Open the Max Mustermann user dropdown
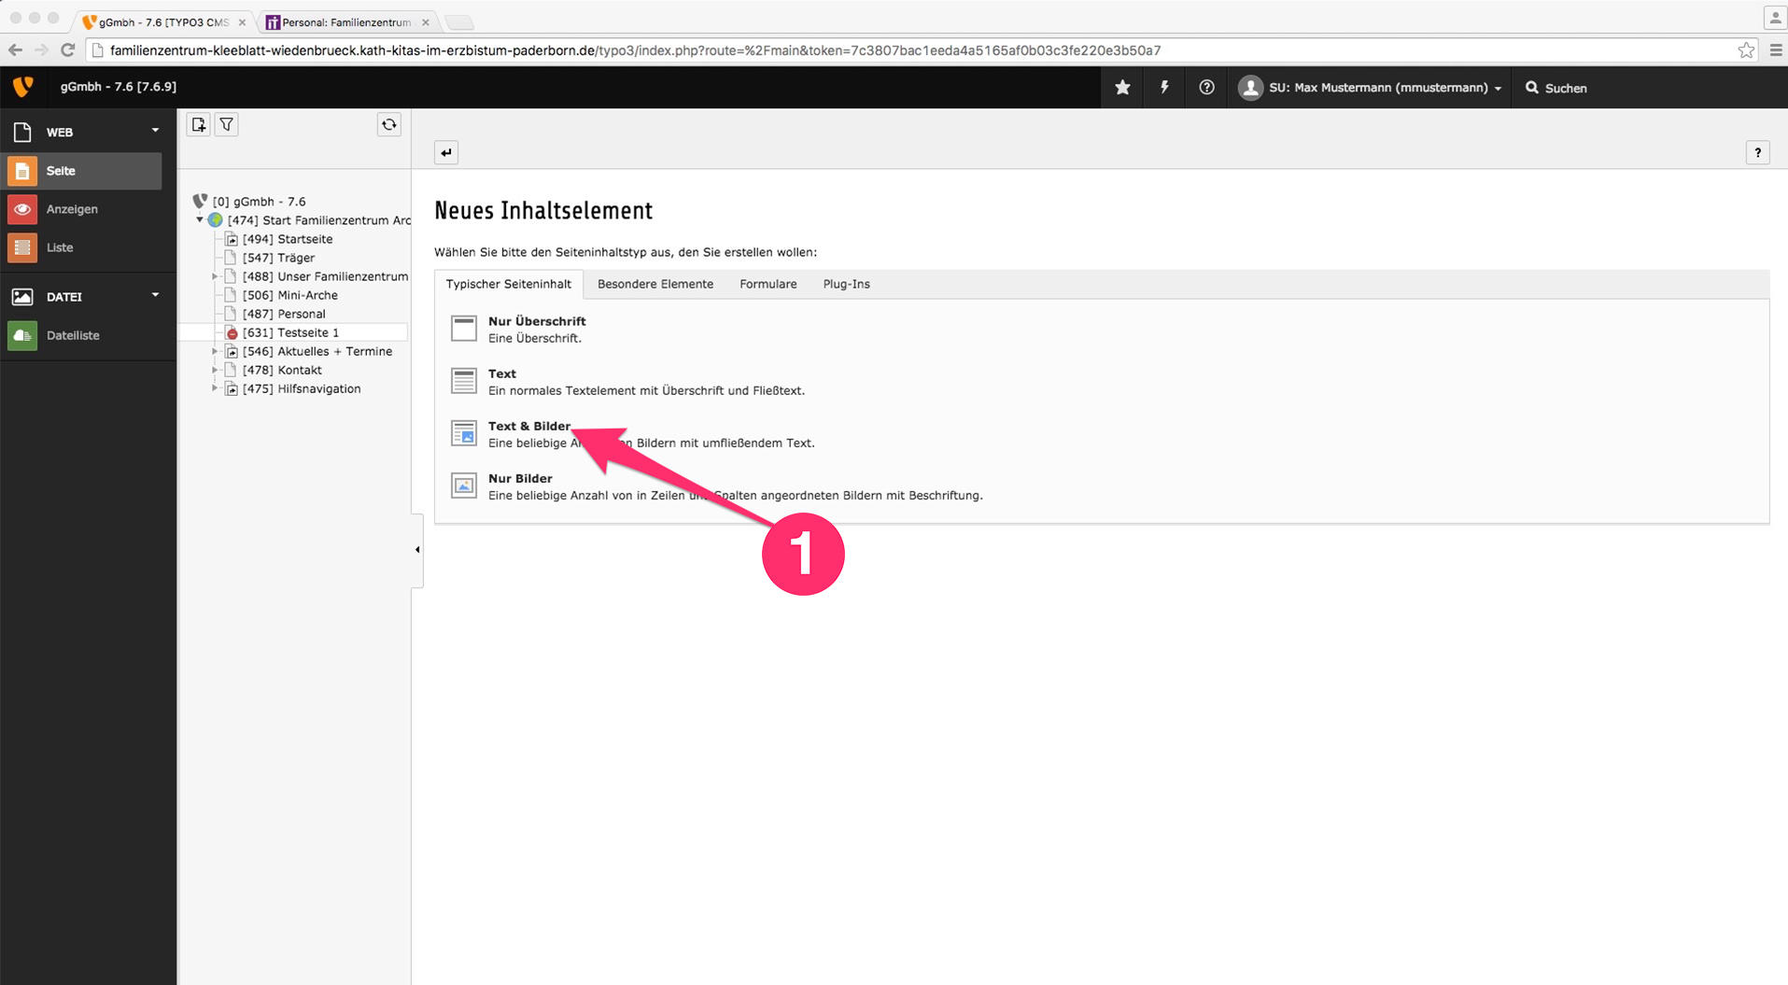This screenshot has width=1788, height=985. point(1373,88)
